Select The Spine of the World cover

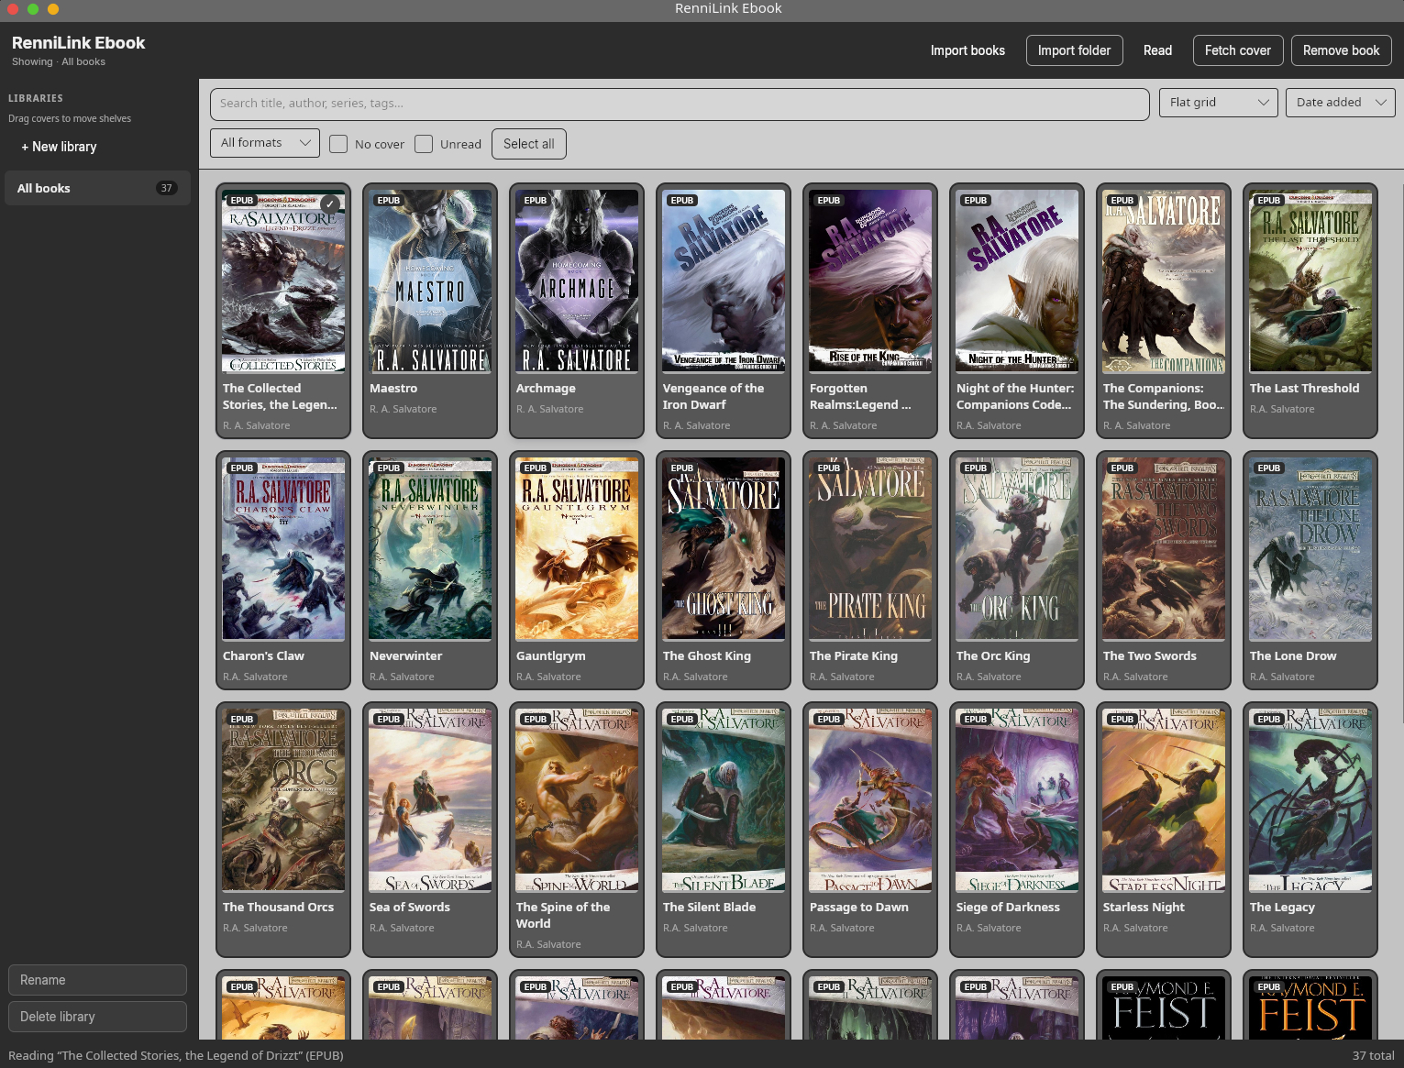(x=577, y=800)
